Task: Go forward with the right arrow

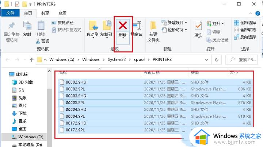Action: (x=17, y=59)
